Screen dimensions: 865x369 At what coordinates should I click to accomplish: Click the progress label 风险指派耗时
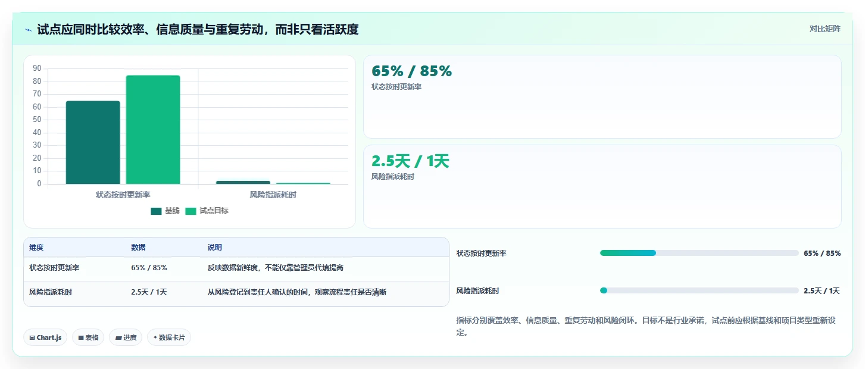point(478,291)
